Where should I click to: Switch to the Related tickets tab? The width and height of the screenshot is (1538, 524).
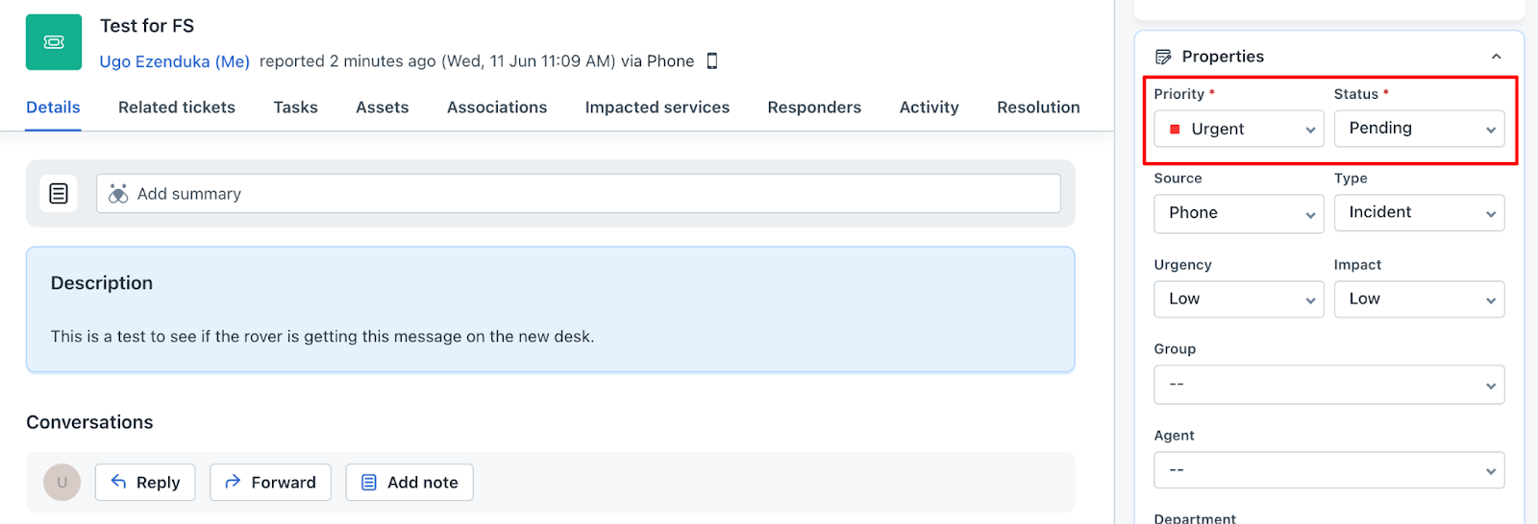point(177,107)
